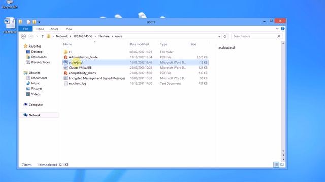Select the Cluster VMWARE file name
Screen dimensions: 325x182
click(80, 68)
